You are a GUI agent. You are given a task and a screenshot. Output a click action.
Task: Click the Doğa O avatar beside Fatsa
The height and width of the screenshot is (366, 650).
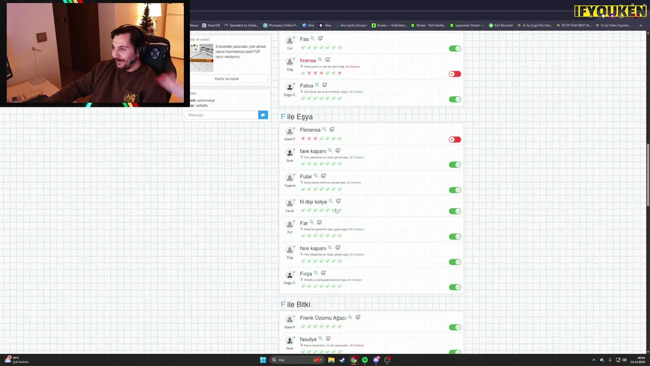289,87
